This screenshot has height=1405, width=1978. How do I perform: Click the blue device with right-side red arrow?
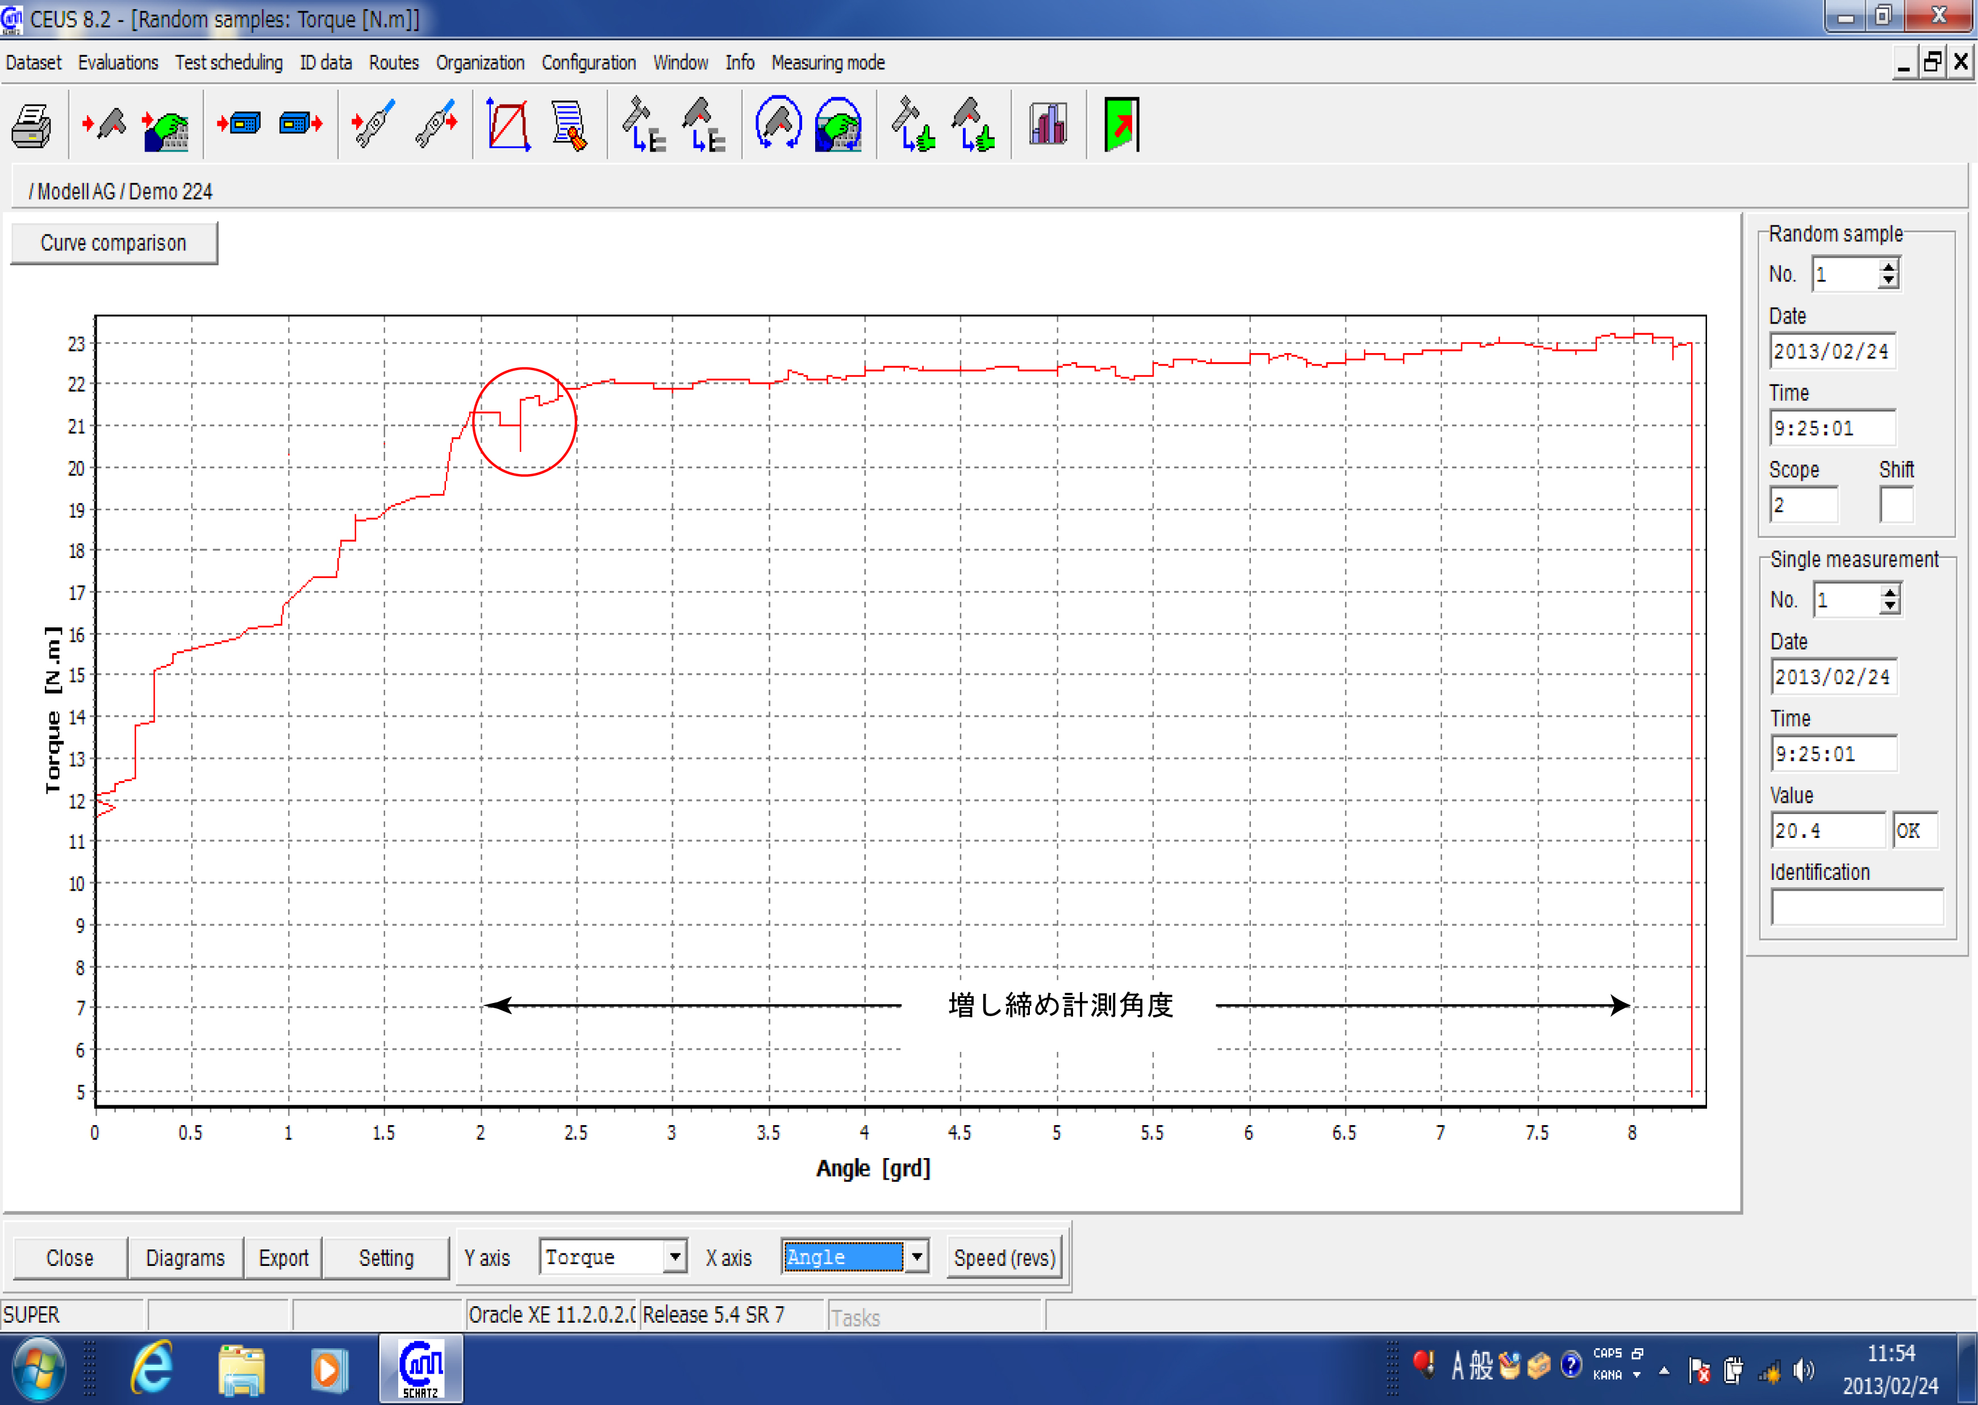301,124
